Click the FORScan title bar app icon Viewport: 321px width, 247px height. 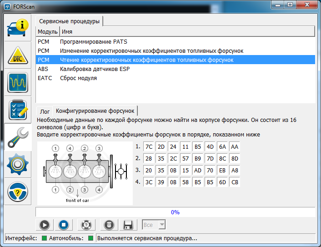tap(7, 7)
